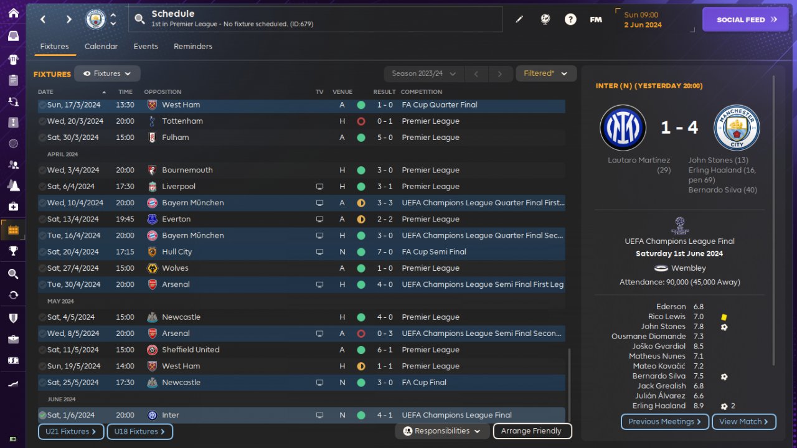
Task: Switch to the Calendar tab
Action: 101,47
